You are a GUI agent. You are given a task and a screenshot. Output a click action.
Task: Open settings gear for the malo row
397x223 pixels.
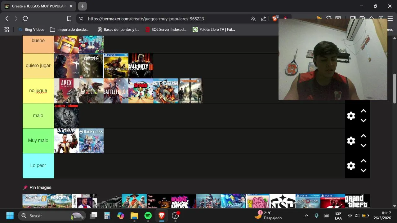point(351,116)
